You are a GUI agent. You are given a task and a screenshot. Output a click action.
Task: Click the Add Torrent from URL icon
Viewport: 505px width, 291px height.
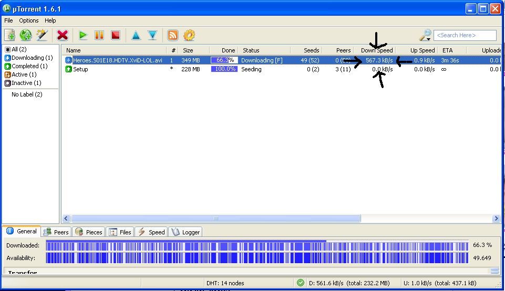(25, 35)
